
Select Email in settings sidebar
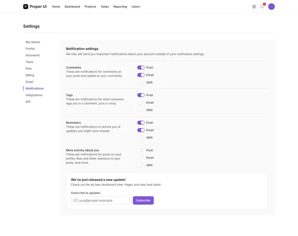pos(29,82)
